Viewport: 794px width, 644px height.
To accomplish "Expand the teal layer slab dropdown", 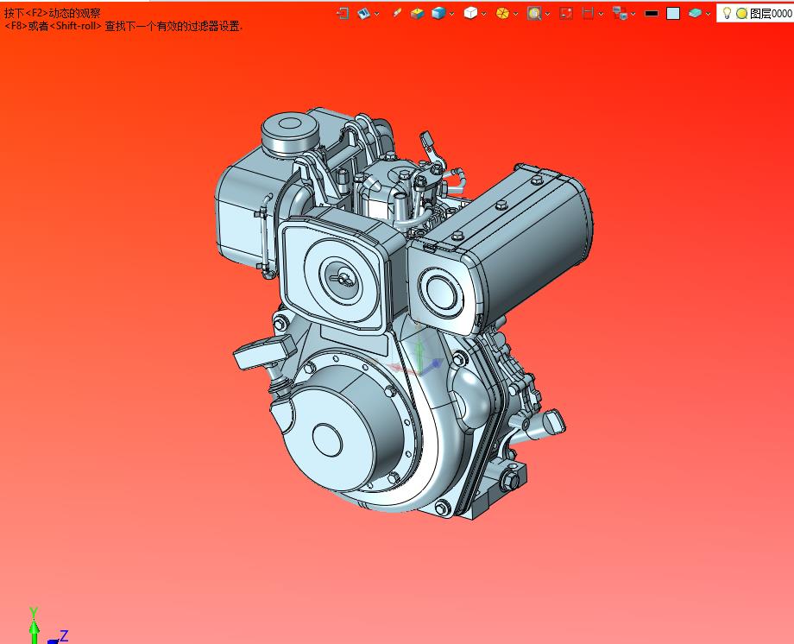I will pyautogui.click(x=708, y=14).
